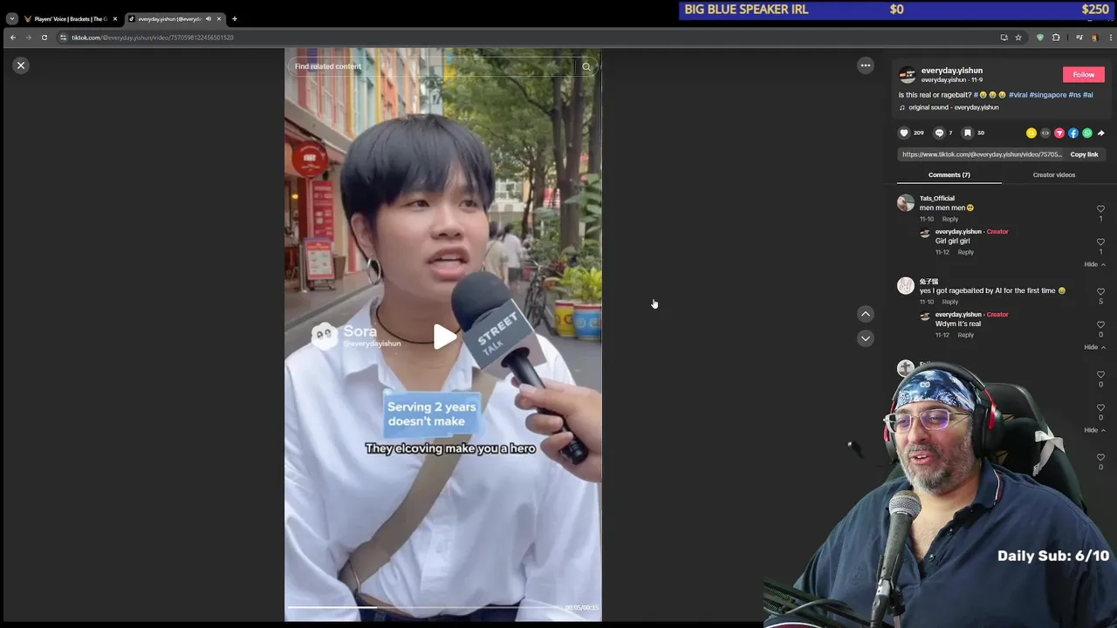Select the Comments (7) tab
This screenshot has width=1117, height=628.
click(x=949, y=174)
